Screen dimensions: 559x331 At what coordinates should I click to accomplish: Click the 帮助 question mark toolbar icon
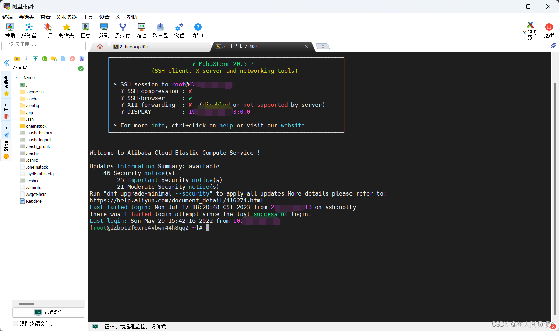tap(198, 30)
